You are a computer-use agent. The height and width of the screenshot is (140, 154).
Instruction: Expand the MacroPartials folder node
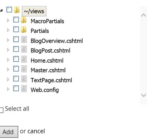tap(8, 21)
